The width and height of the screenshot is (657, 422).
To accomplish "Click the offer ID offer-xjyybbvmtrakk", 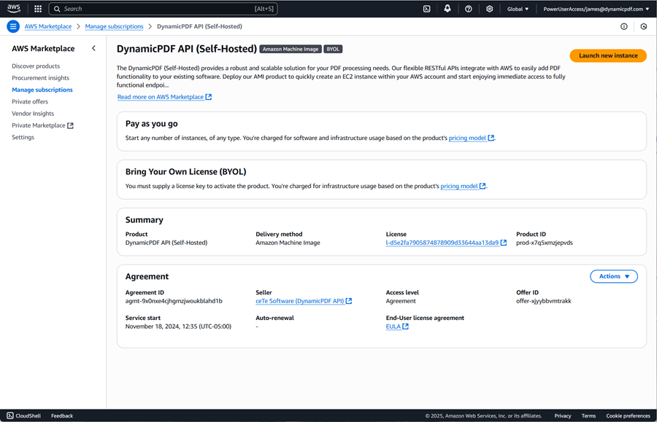I will pos(544,301).
